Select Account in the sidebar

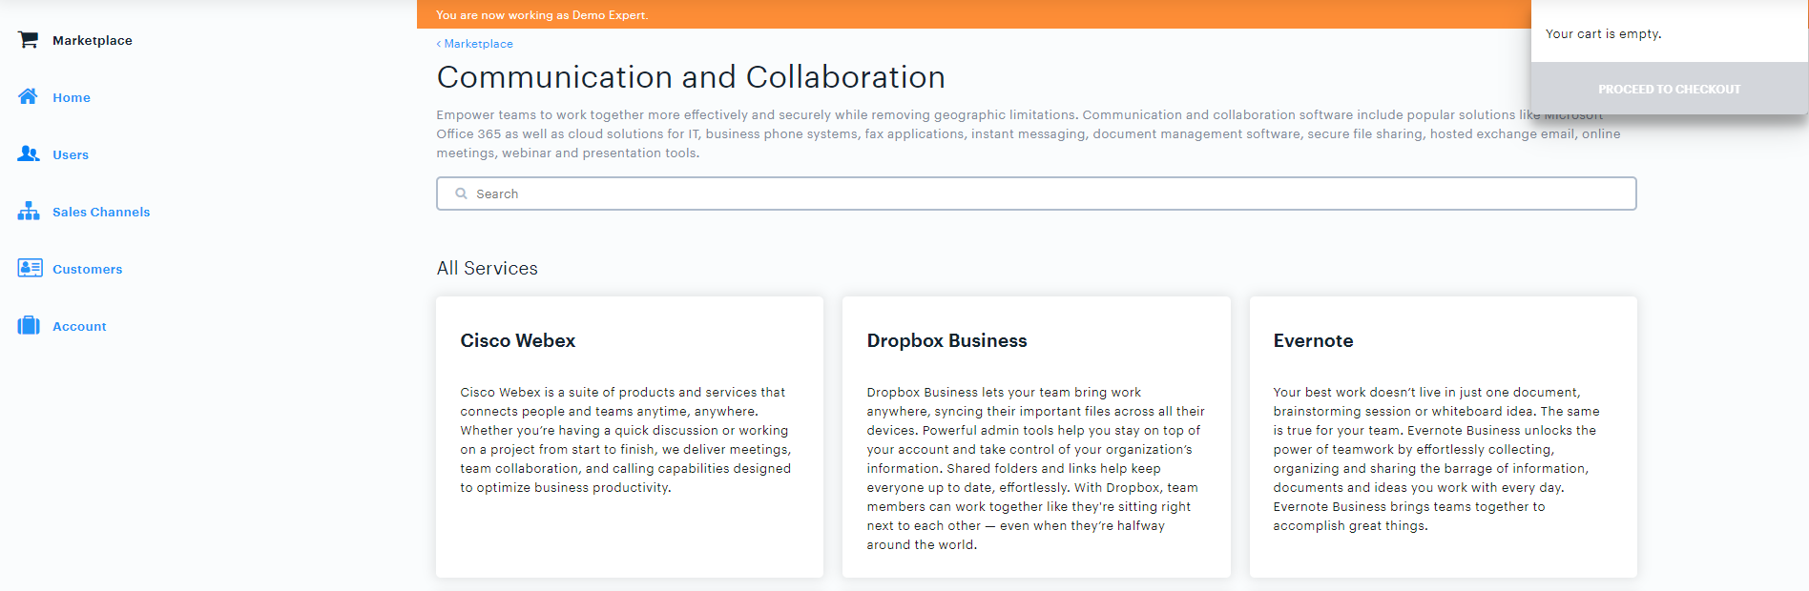(x=79, y=326)
